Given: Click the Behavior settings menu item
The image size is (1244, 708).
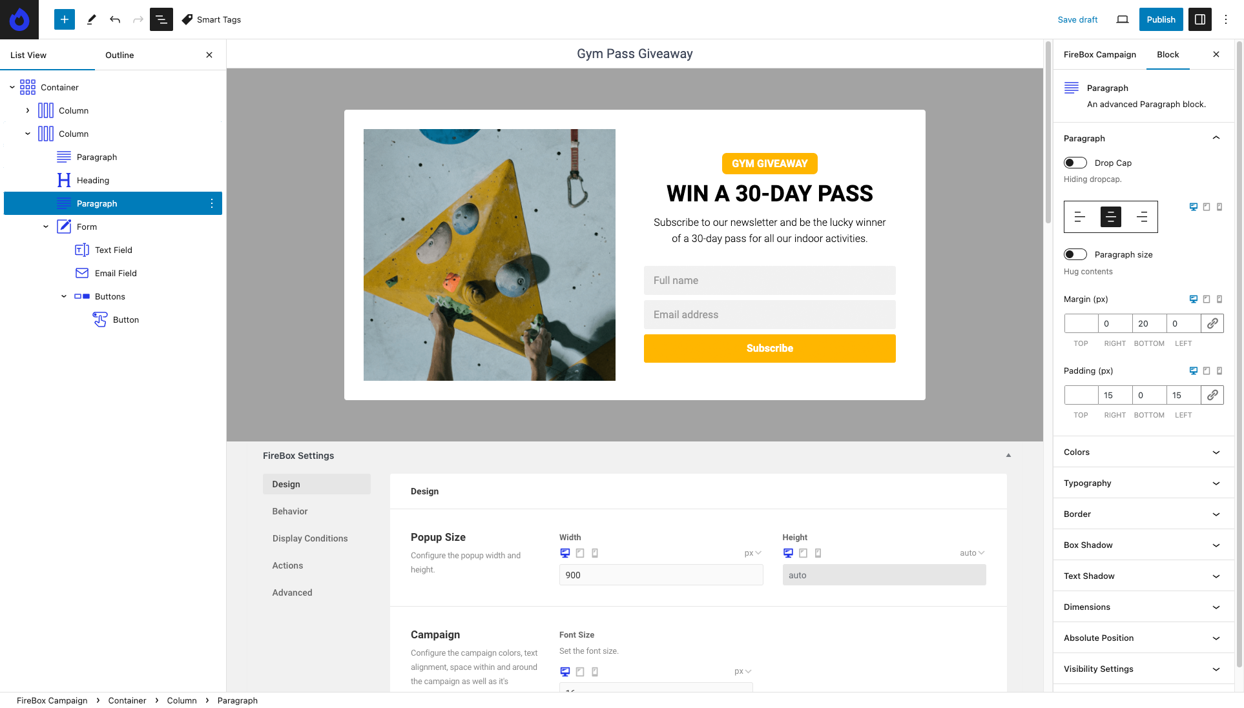Looking at the screenshot, I should 289,511.
